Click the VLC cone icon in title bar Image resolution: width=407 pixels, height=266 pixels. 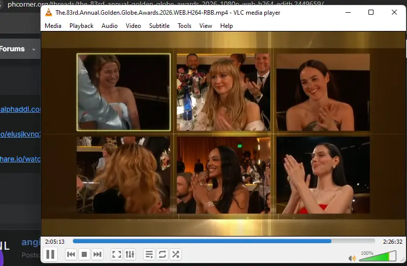pos(49,13)
